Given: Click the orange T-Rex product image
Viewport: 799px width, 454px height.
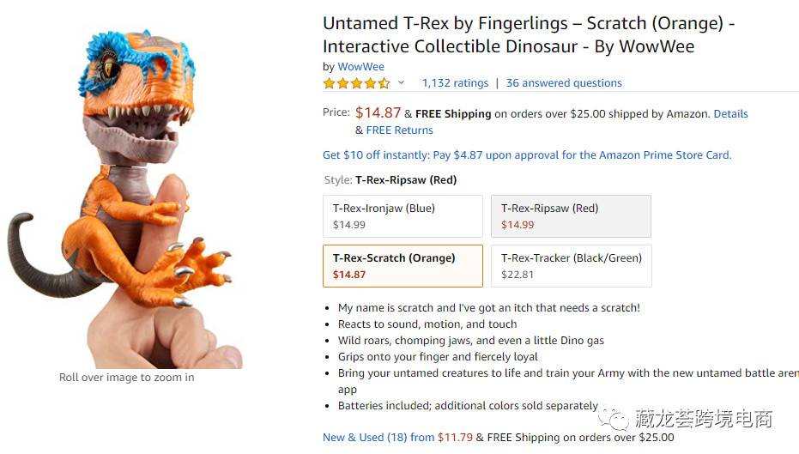Looking at the screenshot, I should coord(137,197).
